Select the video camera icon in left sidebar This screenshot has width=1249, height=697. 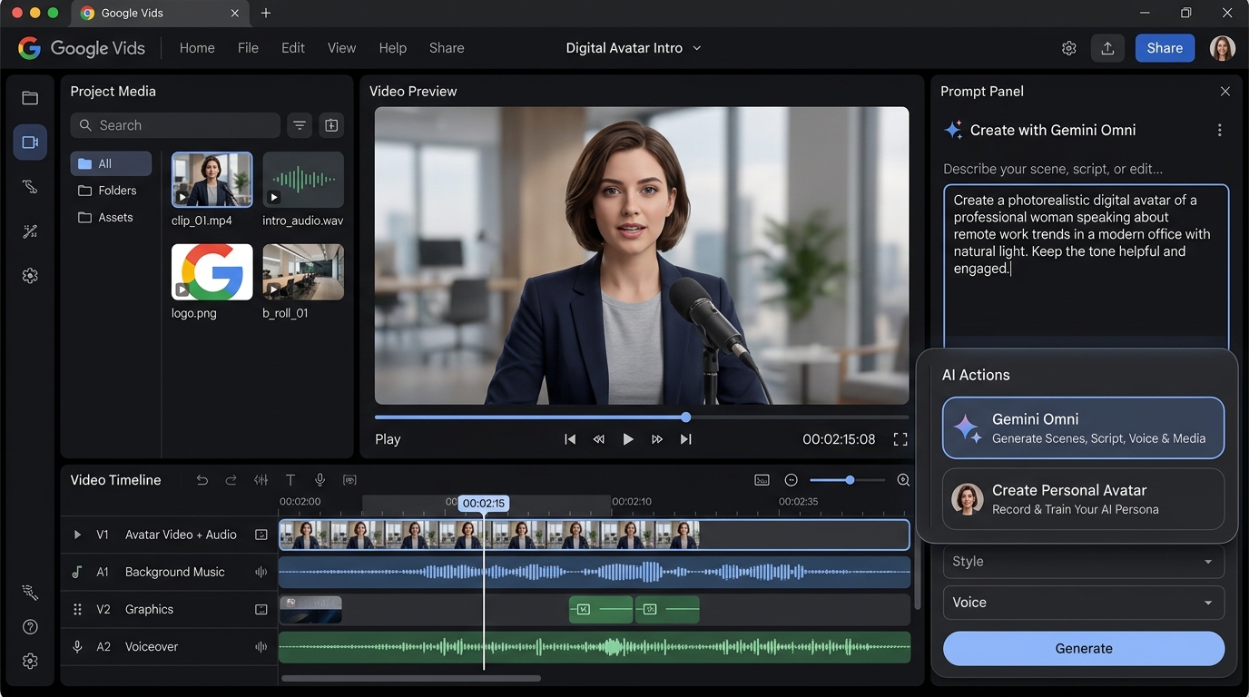pyautogui.click(x=30, y=142)
